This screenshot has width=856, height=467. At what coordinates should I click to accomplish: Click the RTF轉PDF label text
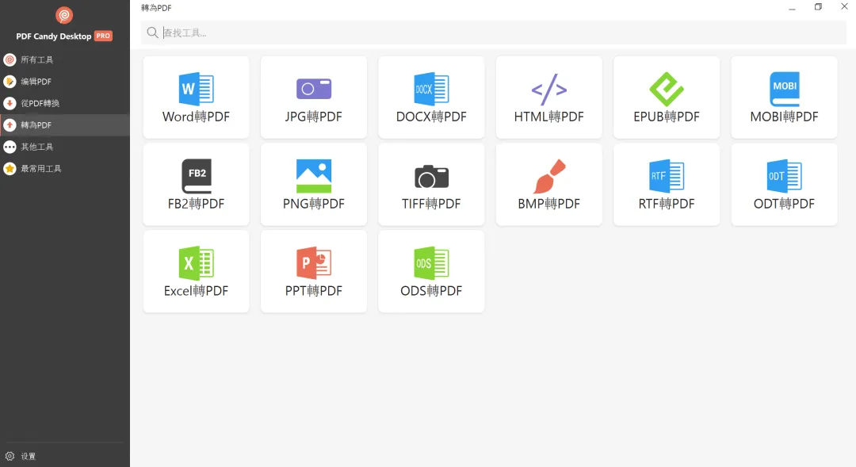667,204
